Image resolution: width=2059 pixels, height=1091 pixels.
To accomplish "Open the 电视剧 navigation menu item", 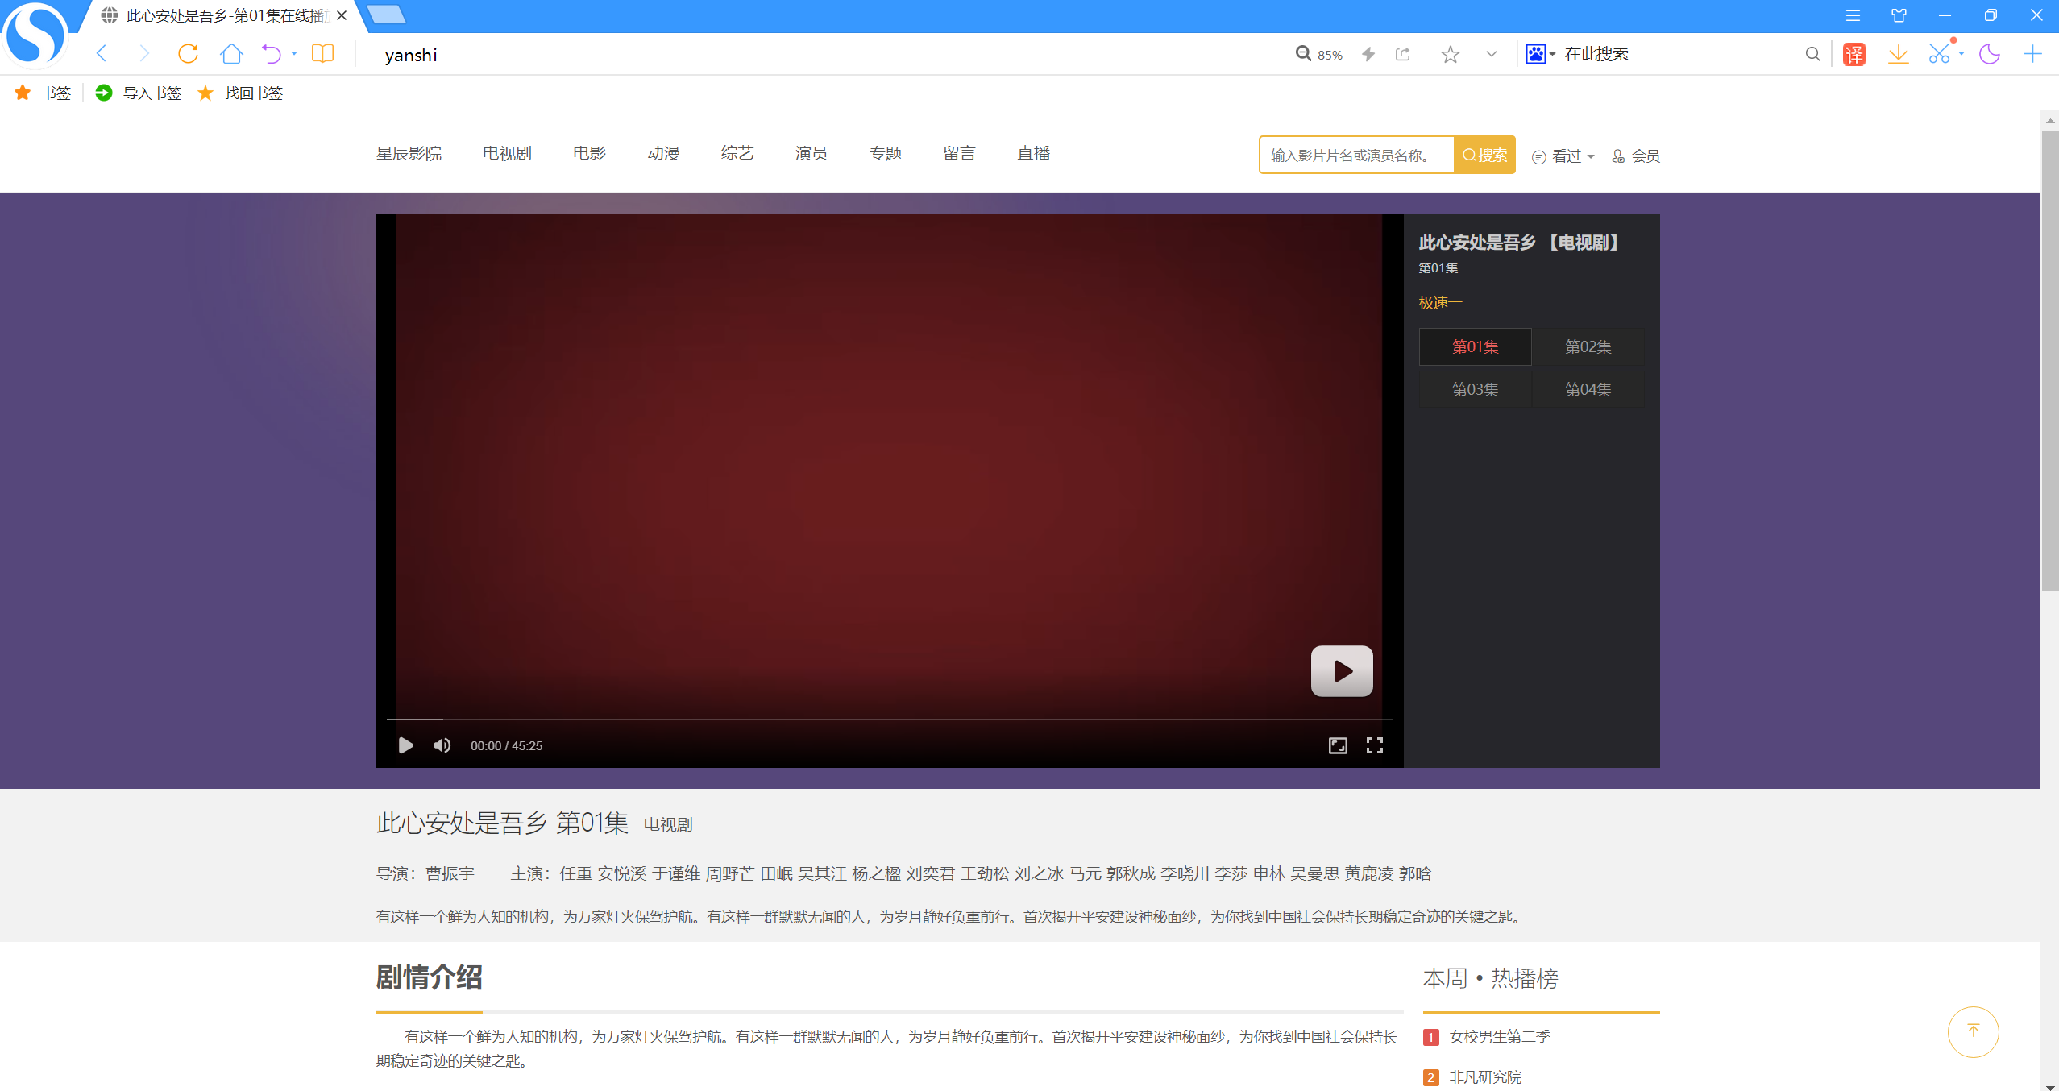I will [507, 153].
